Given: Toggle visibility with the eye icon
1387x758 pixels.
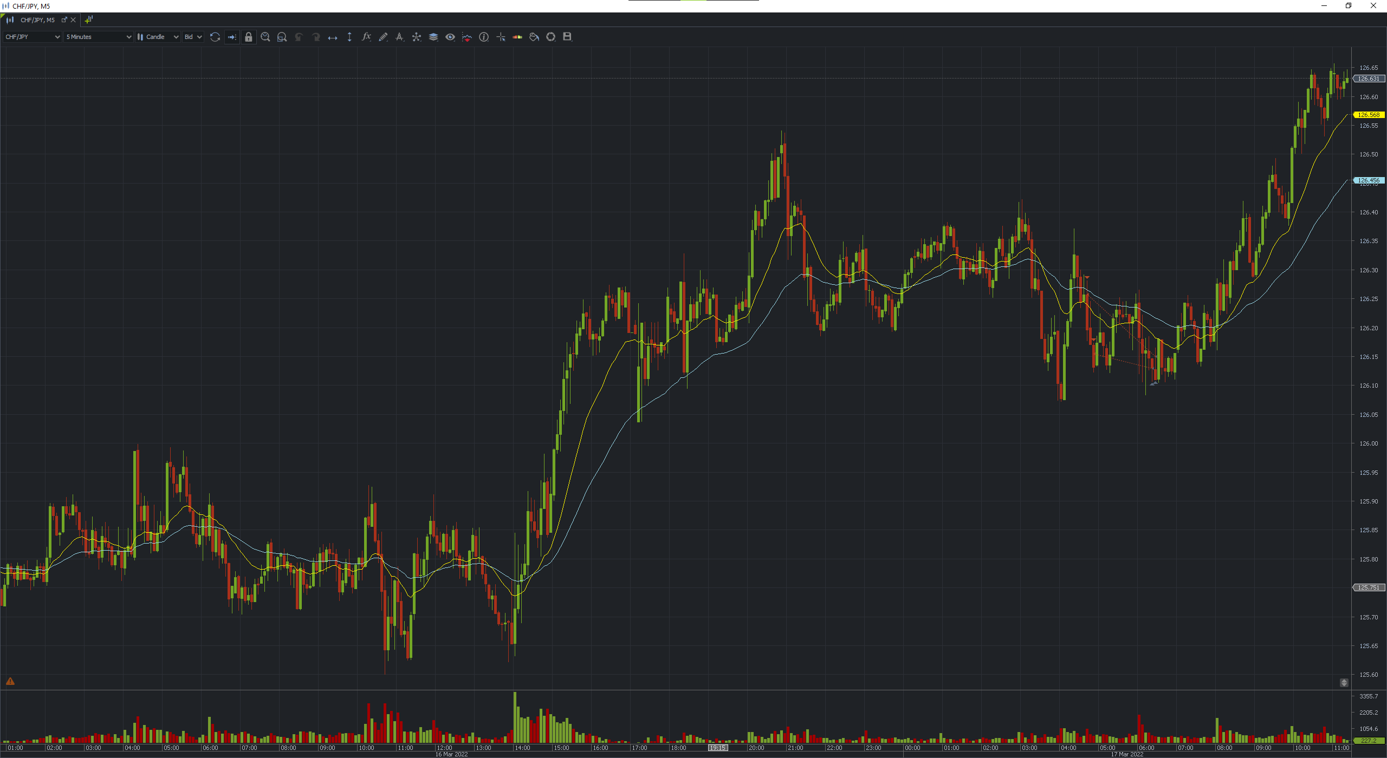Looking at the screenshot, I should 450,37.
